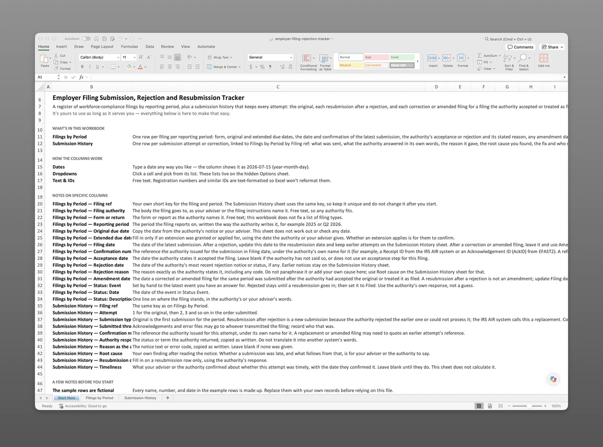Open the Page Layout tab

click(x=102, y=47)
